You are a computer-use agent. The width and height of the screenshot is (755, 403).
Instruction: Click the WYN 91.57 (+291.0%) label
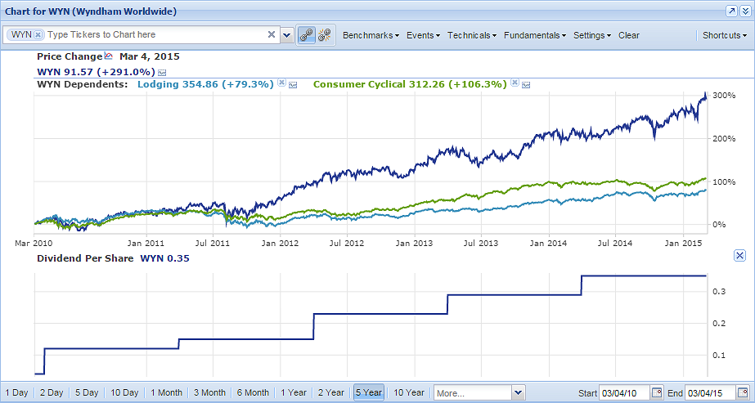97,72
